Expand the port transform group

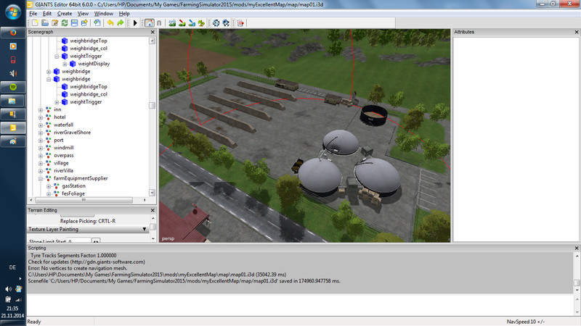(x=41, y=141)
